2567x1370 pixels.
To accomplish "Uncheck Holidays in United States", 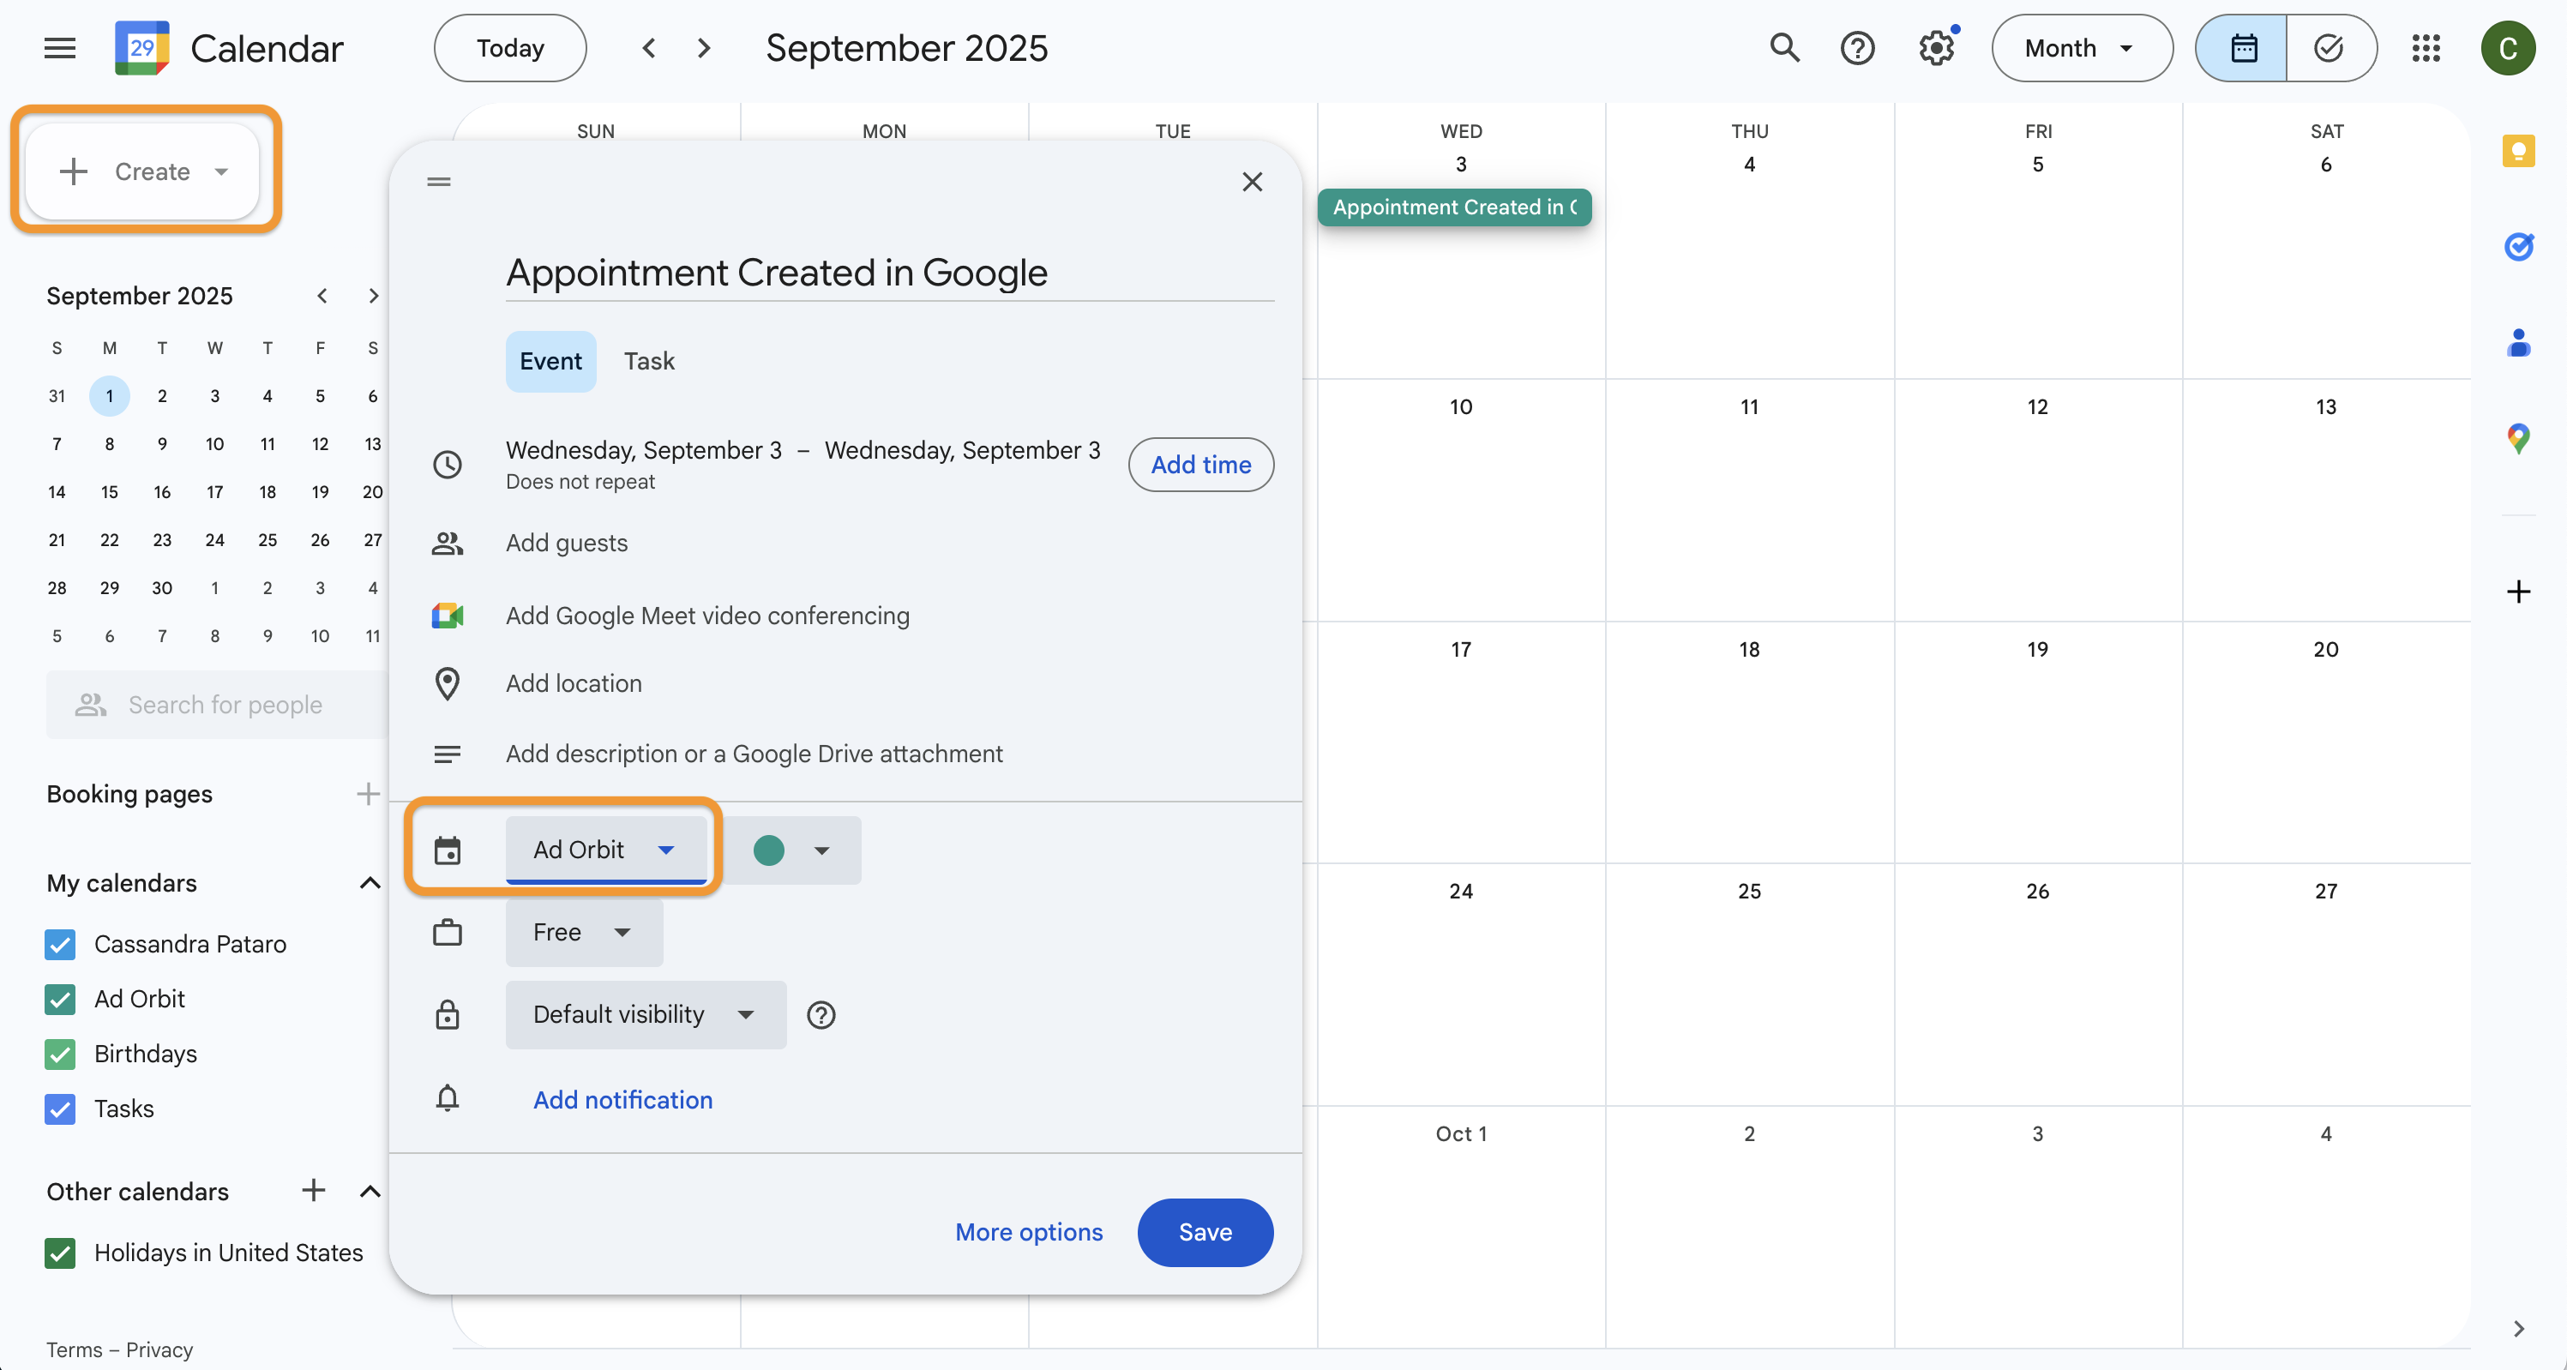I will click(60, 1253).
